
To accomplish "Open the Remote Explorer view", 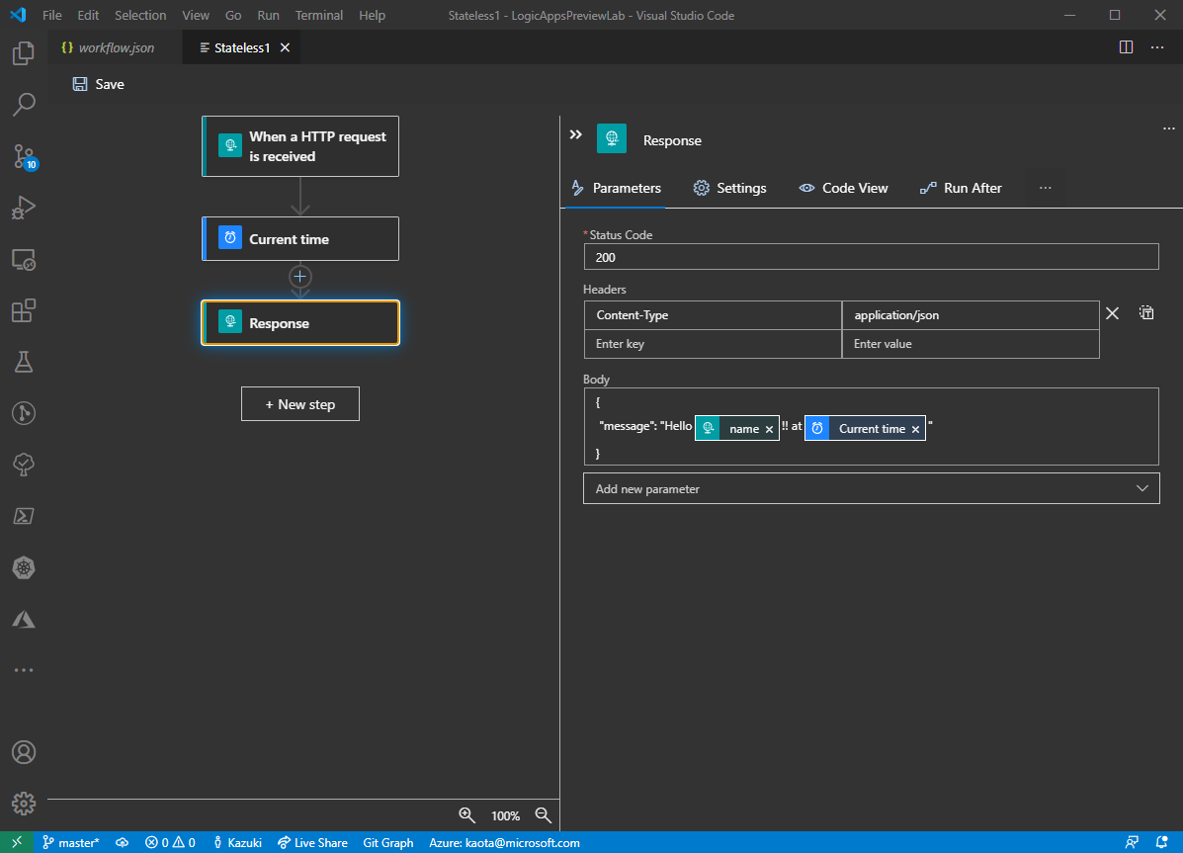I will coord(24,260).
